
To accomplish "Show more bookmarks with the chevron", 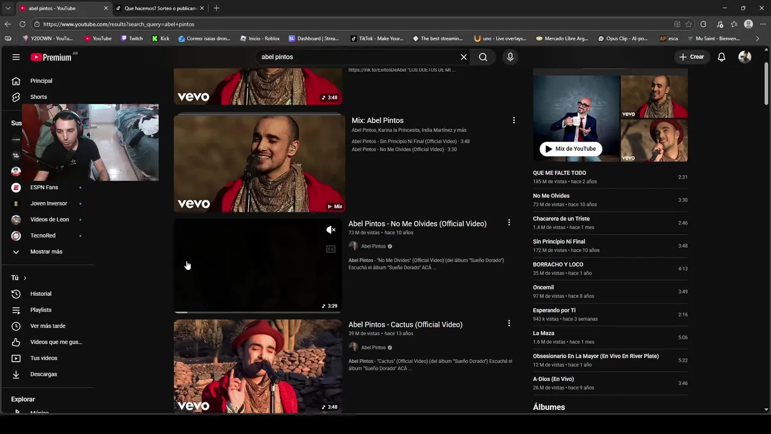I will 758,39.
